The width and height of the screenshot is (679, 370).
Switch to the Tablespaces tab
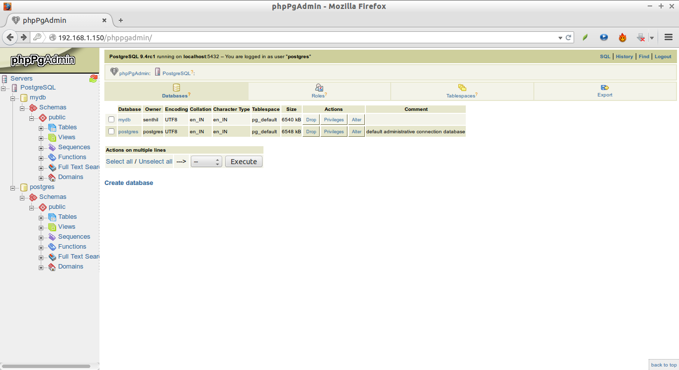click(x=462, y=91)
